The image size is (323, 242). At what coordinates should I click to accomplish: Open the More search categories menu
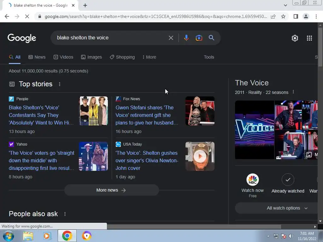pyautogui.click(x=149, y=57)
